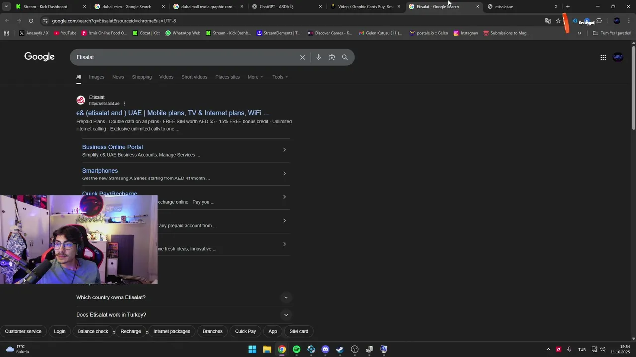
Task: Open the weather widget showing 17°C
Action: coord(17,349)
